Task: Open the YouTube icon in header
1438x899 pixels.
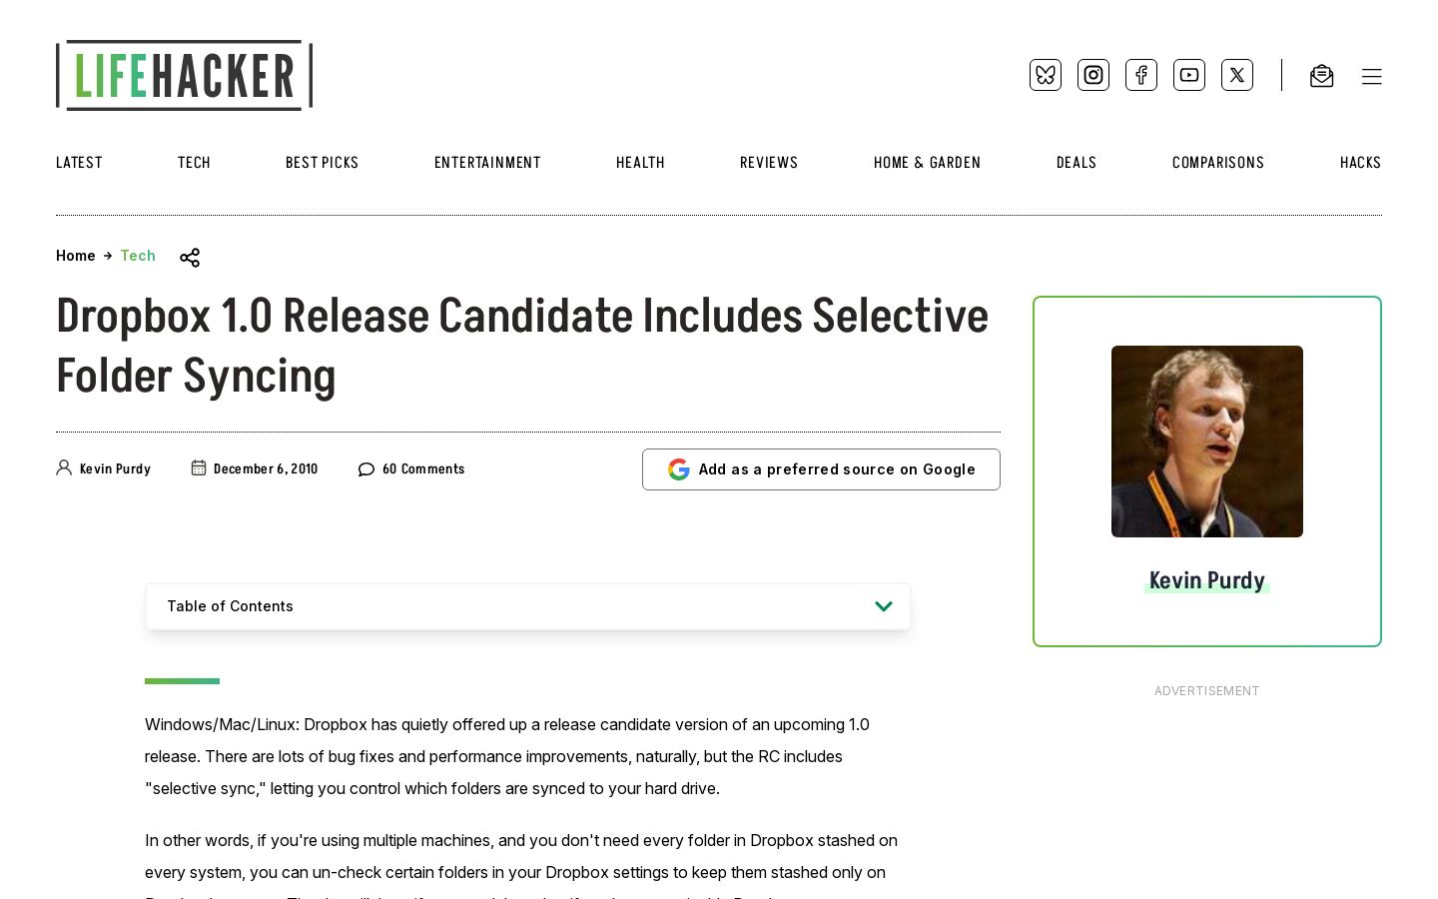Action: (x=1189, y=75)
